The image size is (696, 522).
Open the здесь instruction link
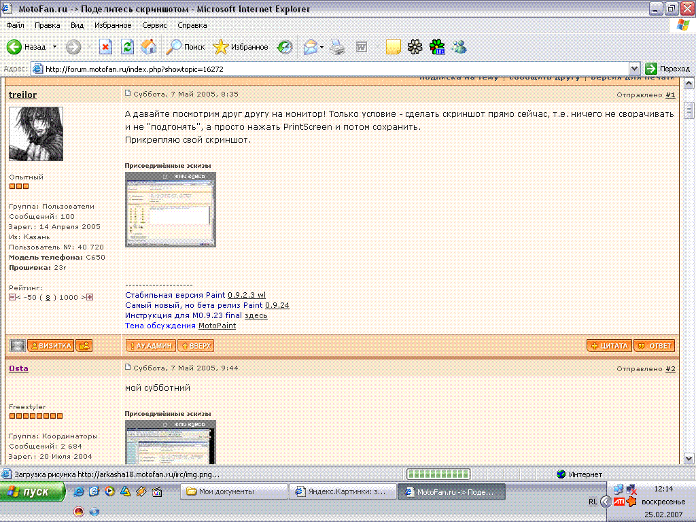[256, 315]
